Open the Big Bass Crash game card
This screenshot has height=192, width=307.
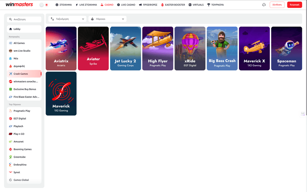pos(222,48)
